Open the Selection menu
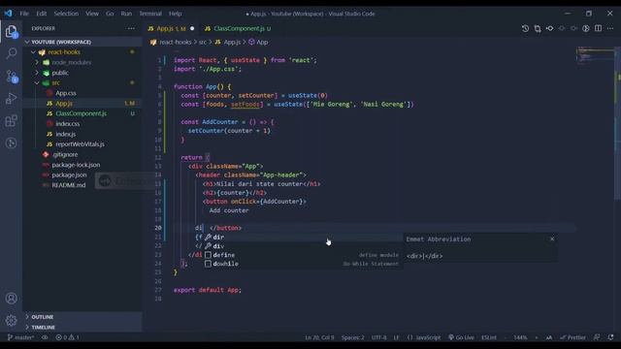 66,14
